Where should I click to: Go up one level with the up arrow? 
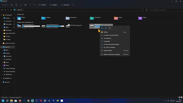click(11, 10)
